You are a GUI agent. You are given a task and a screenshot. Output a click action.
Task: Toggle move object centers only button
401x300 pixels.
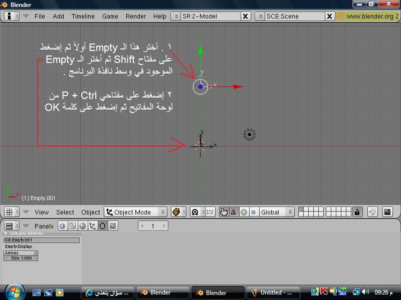click(x=210, y=212)
